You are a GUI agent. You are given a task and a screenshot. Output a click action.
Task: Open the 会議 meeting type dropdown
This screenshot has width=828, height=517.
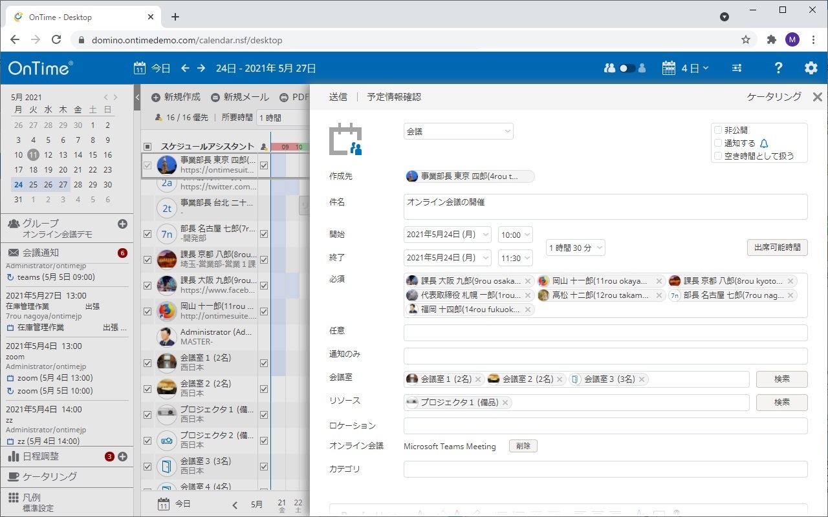458,131
